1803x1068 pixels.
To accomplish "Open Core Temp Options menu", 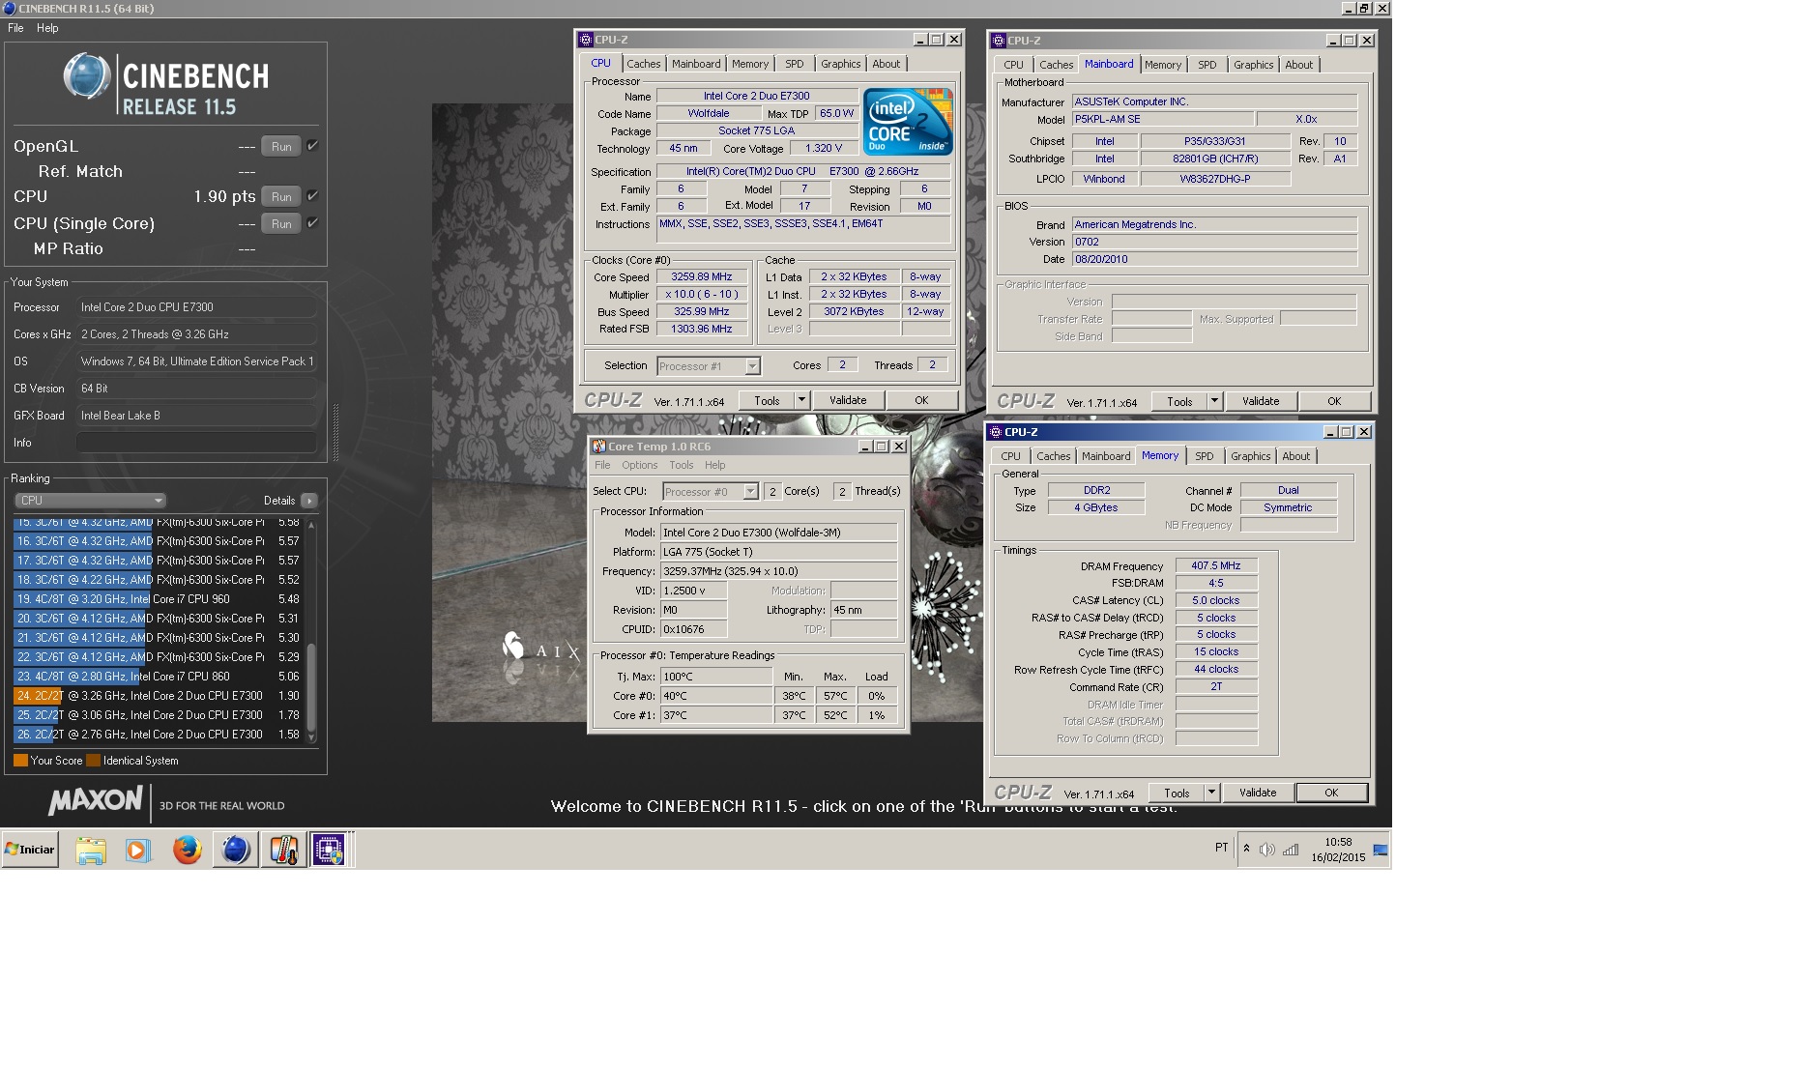I will click(x=639, y=465).
